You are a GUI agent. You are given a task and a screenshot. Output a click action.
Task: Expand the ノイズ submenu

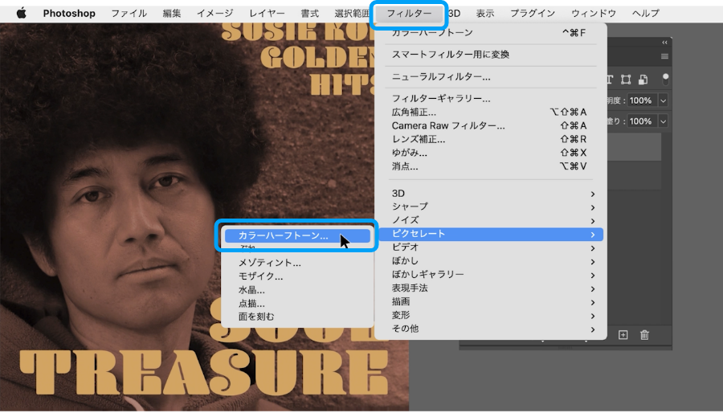coord(491,220)
